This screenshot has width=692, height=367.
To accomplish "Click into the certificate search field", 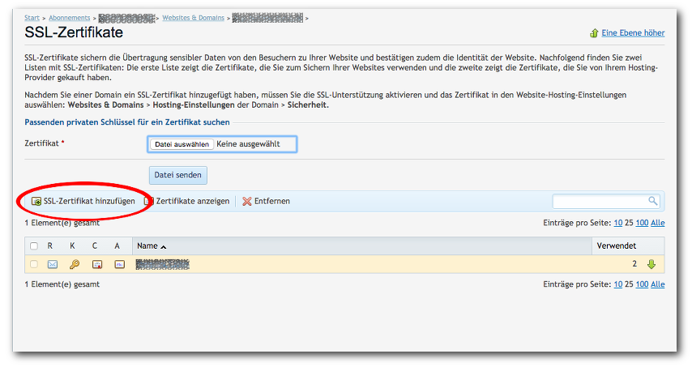I will point(600,201).
